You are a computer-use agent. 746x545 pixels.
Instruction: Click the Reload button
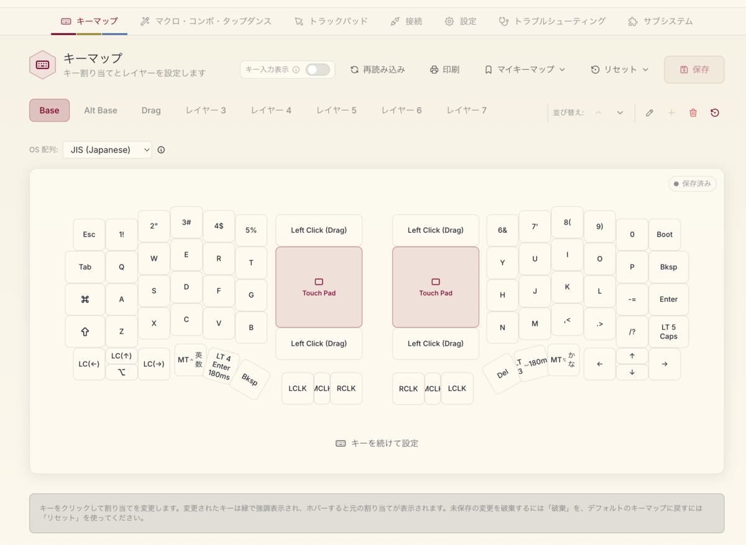(x=377, y=70)
